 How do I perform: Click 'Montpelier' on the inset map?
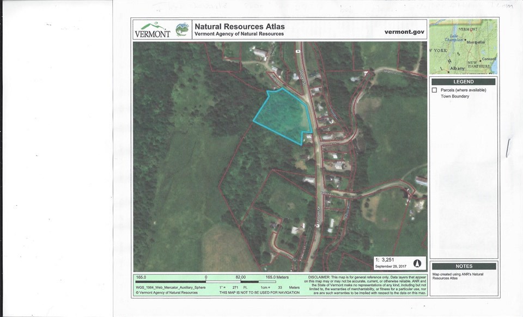click(x=476, y=42)
